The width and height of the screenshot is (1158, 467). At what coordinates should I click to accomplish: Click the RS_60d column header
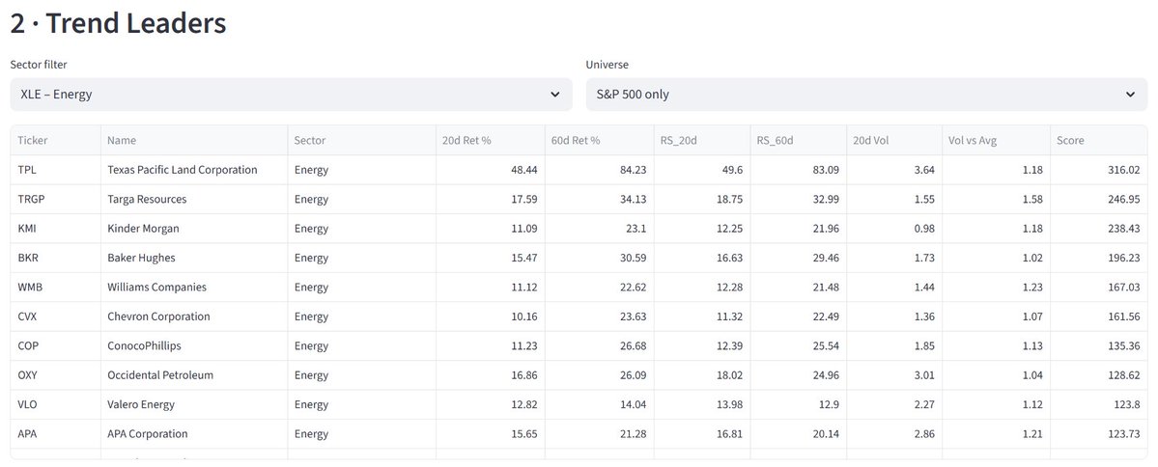[777, 140]
